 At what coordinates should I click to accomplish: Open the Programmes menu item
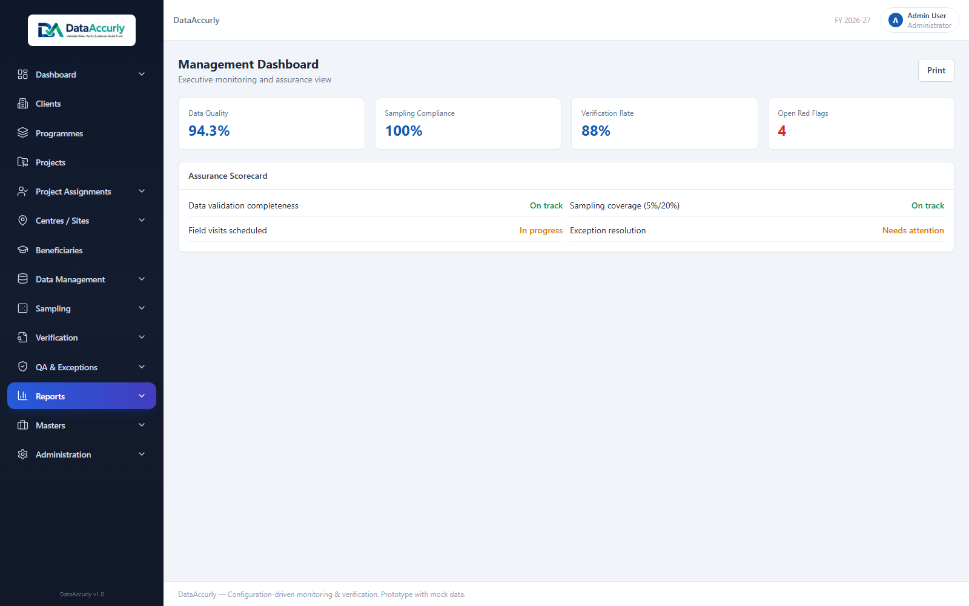click(82, 133)
